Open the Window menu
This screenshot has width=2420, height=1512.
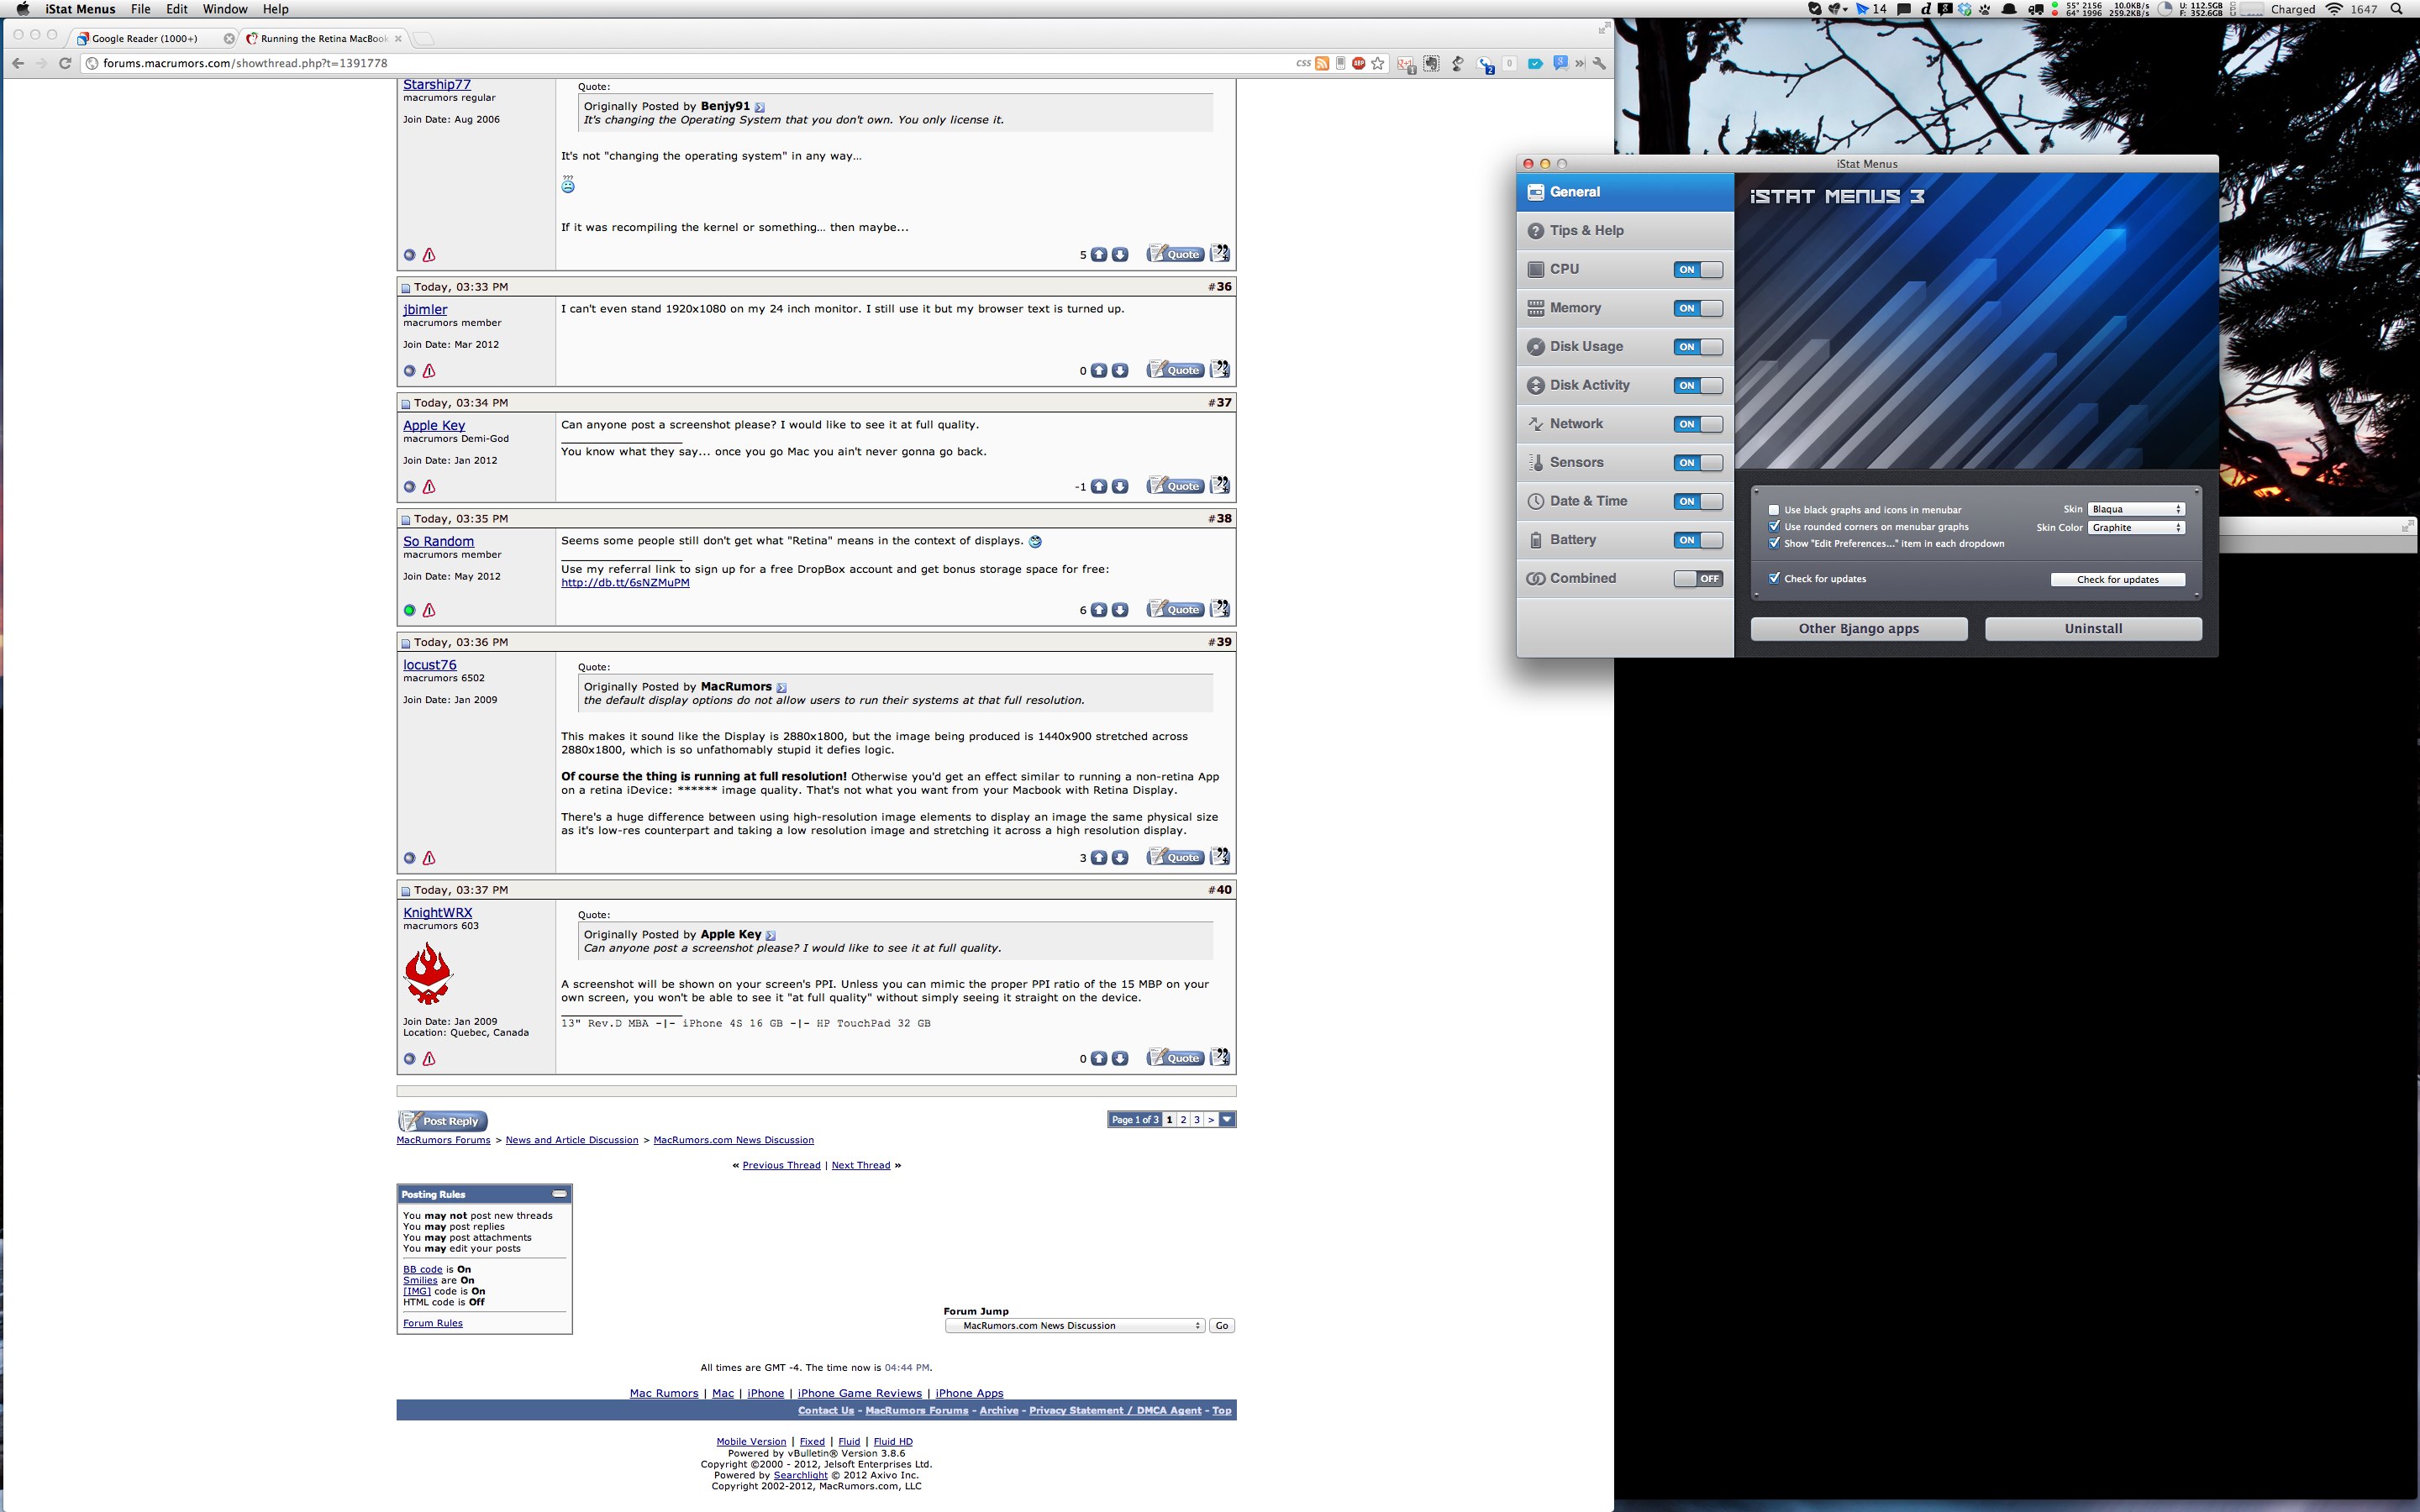point(225,9)
